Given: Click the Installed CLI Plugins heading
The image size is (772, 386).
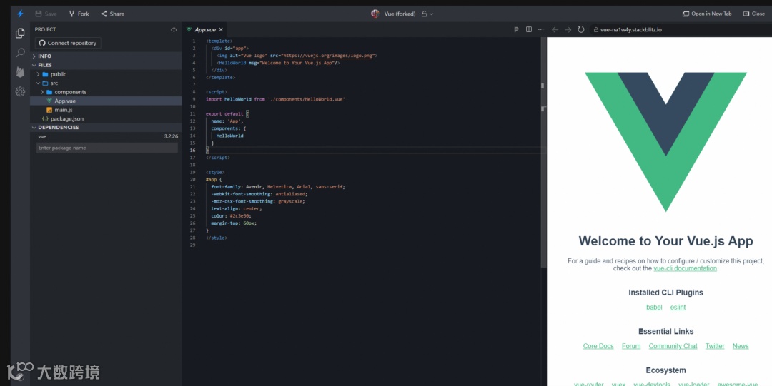Looking at the screenshot, I should click(x=665, y=293).
